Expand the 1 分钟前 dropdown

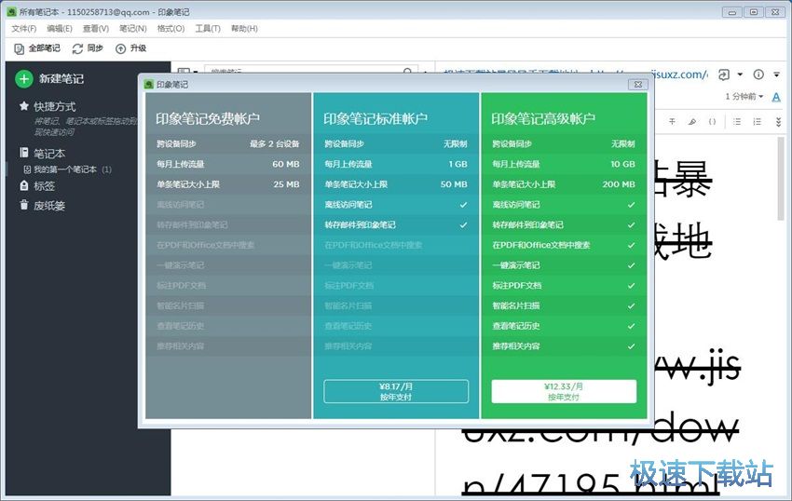[x=744, y=97]
